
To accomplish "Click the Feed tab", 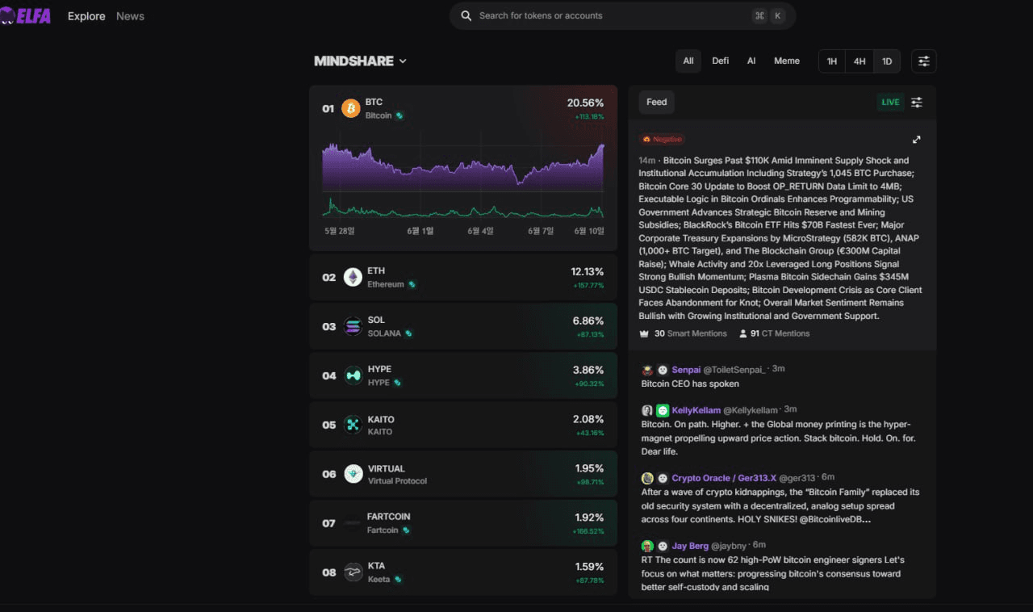I will 657,103.
